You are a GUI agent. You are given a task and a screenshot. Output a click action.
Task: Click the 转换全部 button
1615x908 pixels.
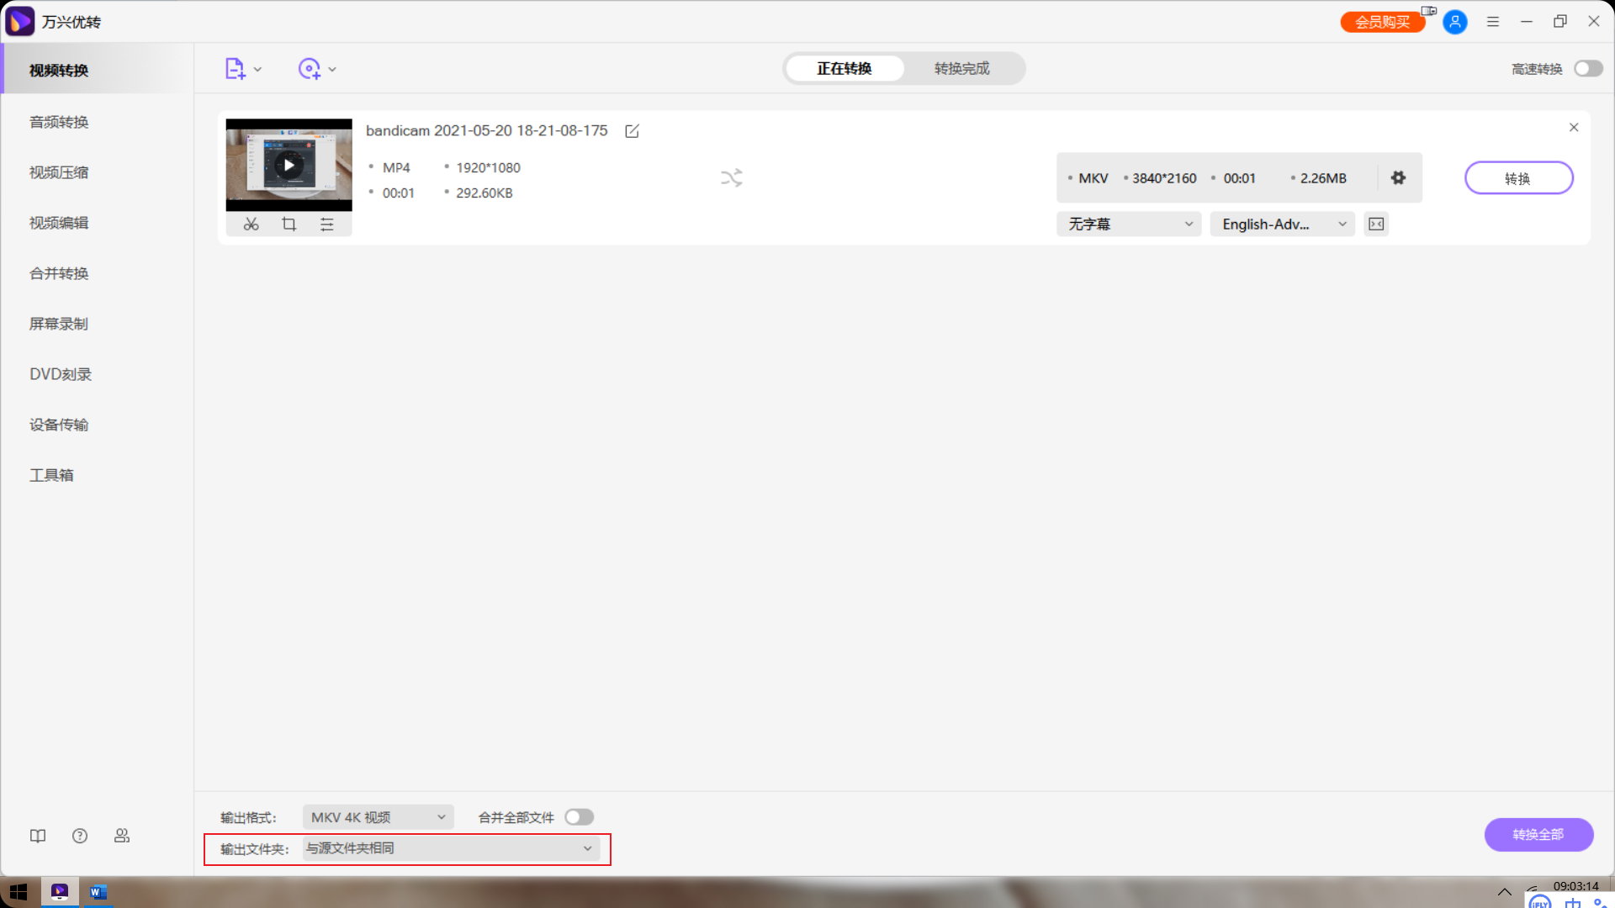pyautogui.click(x=1538, y=835)
